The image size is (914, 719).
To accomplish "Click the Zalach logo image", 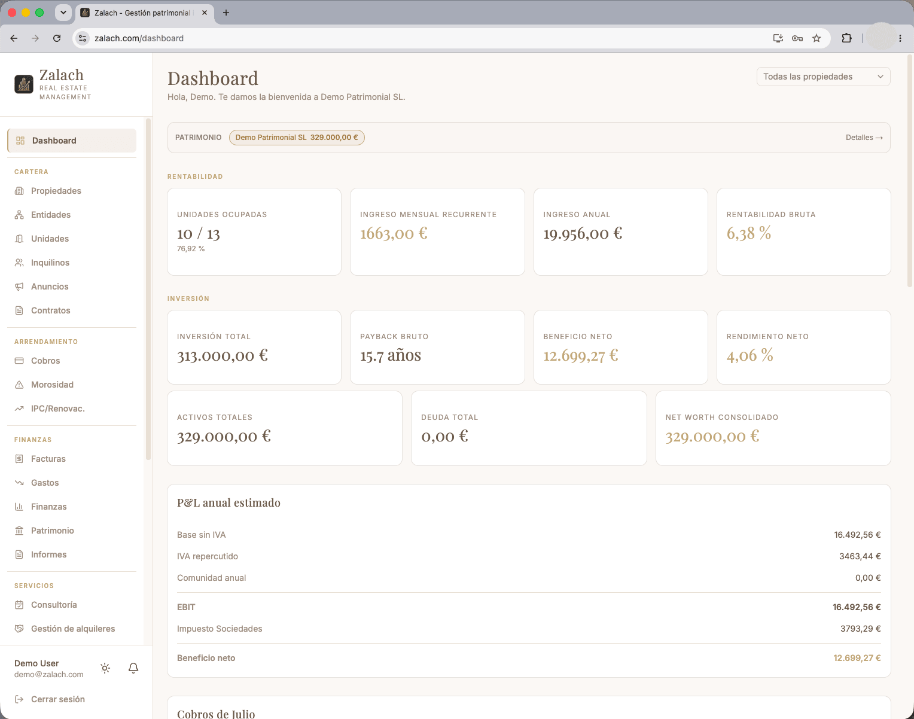I will tap(24, 84).
